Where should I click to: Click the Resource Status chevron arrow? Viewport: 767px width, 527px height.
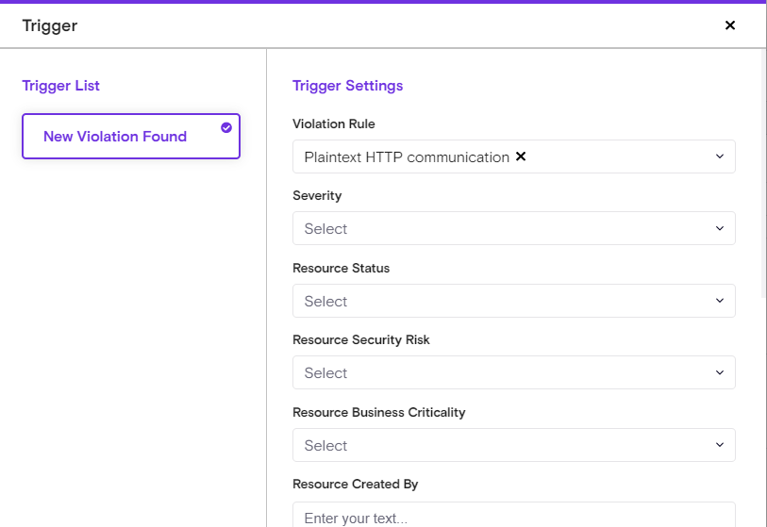(x=719, y=301)
